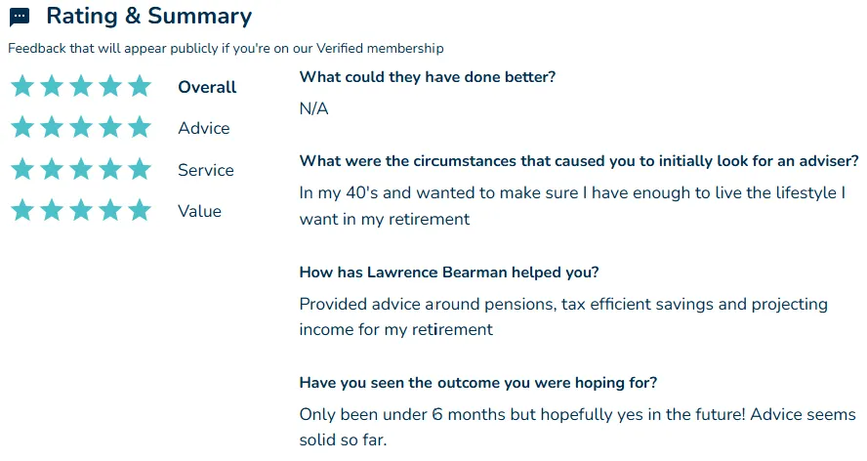Click the Overall rating label
Screen dimensions: 867x461
[207, 87]
